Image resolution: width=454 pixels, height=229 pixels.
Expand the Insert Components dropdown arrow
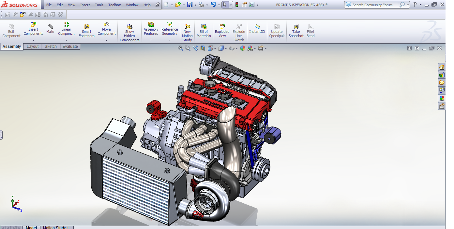click(x=33, y=40)
